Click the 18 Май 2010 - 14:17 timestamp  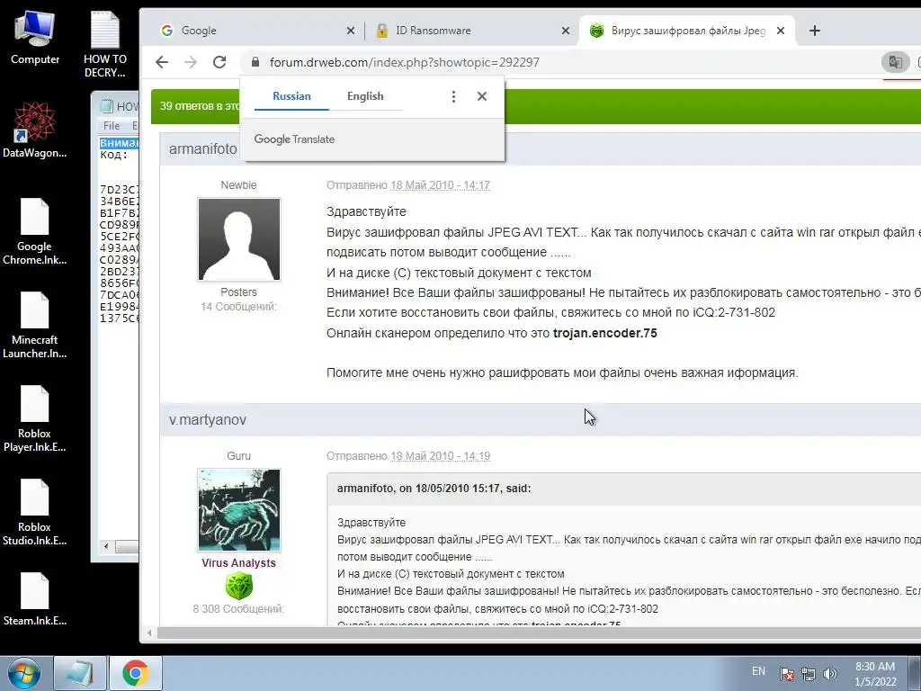(x=440, y=185)
